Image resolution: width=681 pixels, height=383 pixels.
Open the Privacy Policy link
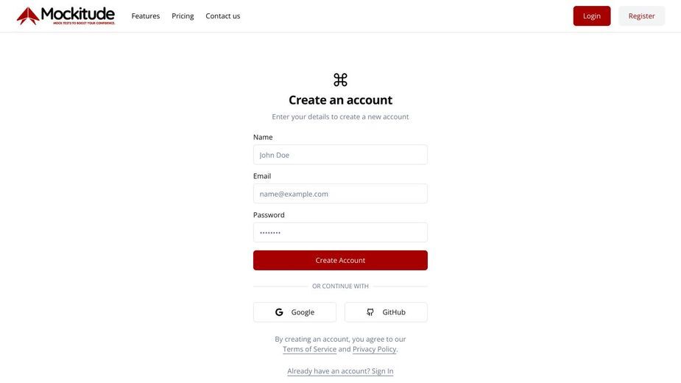[x=375, y=349]
